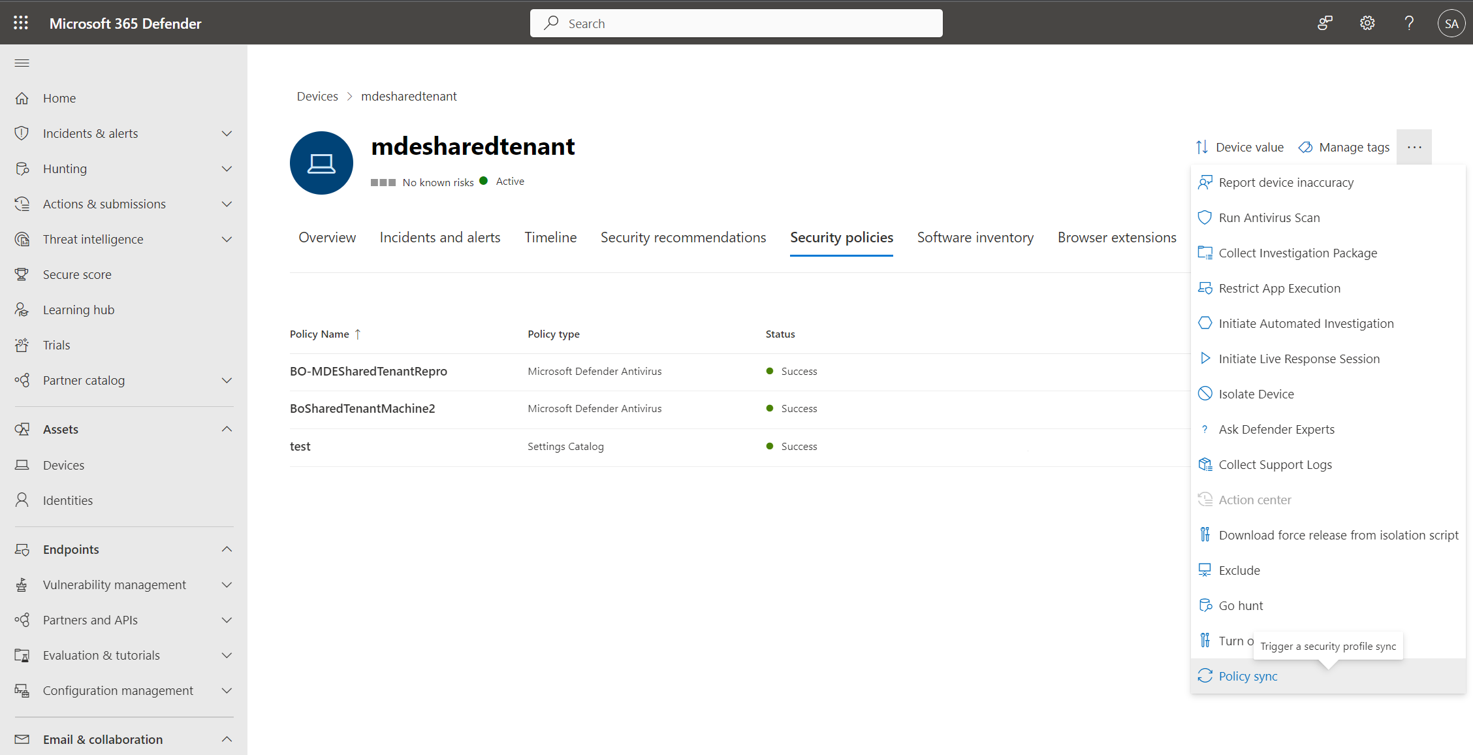The width and height of the screenshot is (1473, 755).
Task: Select Collect Support Logs icon
Action: (x=1205, y=464)
